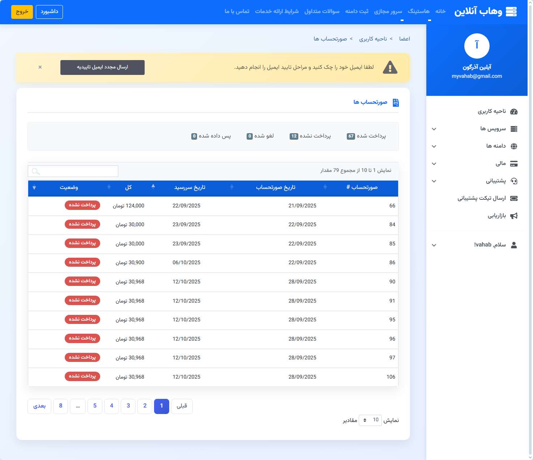This screenshot has width=533, height=460.
Task: Expand the مالی sidebar submenu chevron
Action: click(x=434, y=164)
